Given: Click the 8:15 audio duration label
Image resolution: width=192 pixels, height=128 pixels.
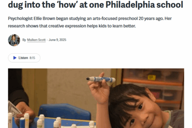Looking at the screenshot, I should click(x=32, y=58).
